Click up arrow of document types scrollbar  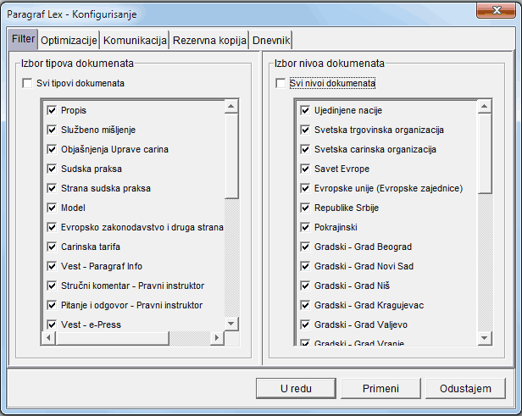tap(231, 106)
